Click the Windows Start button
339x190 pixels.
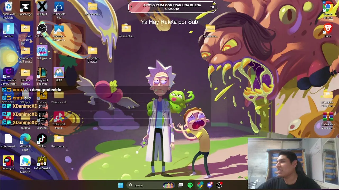(x=121, y=185)
